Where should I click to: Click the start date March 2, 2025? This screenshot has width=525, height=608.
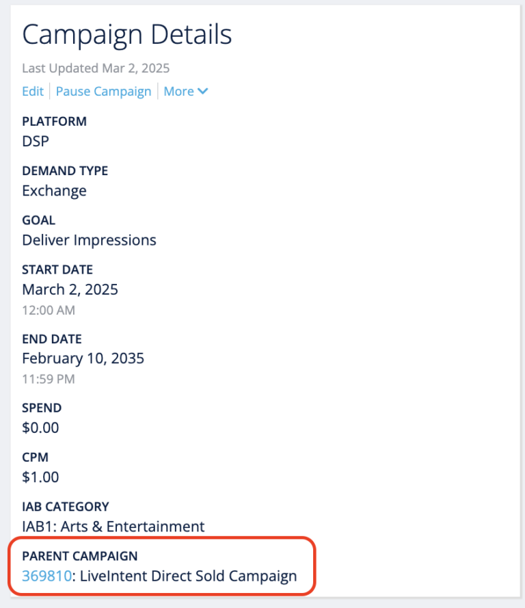click(70, 289)
